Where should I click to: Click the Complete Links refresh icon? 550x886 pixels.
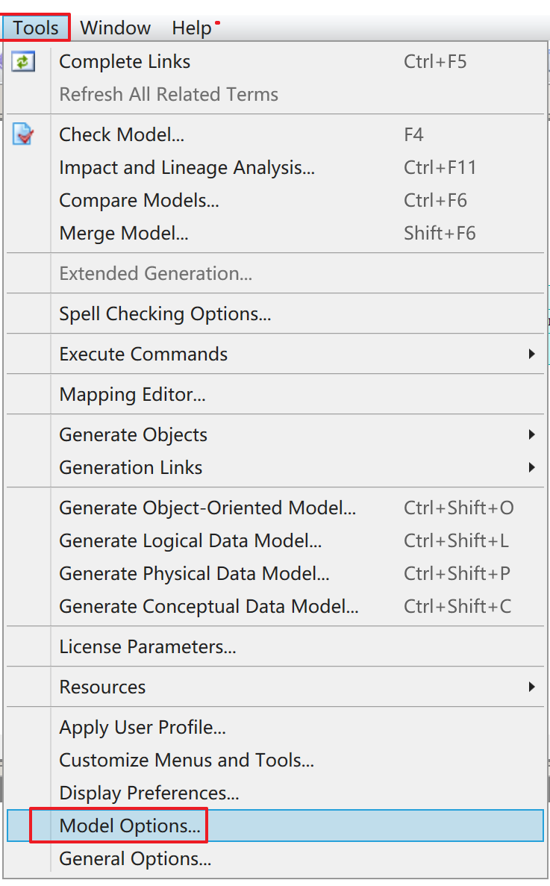(24, 62)
